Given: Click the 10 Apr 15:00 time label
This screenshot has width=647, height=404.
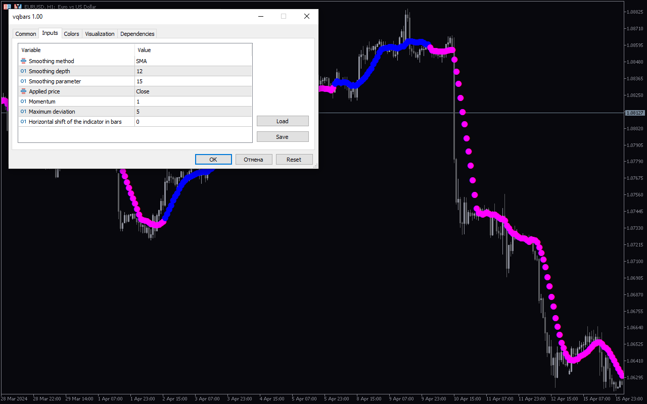Looking at the screenshot, I should pyautogui.click(x=467, y=398).
